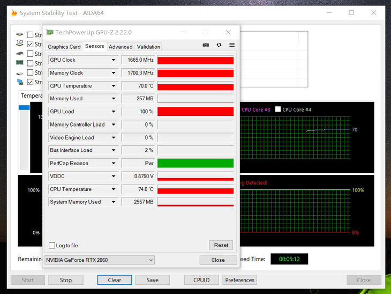Click the 74.0 °C CPU Temperature value

(138, 189)
